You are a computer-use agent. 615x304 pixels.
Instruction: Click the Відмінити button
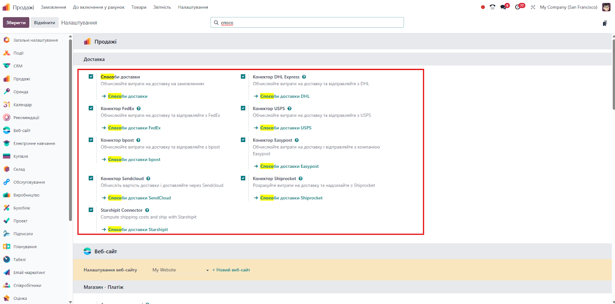[x=45, y=23]
